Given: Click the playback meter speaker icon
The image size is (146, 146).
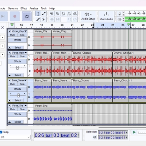Looking at the screenshot, I should tap(119, 19).
